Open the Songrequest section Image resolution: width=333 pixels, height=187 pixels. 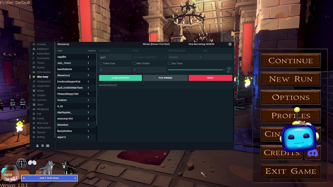click(x=44, y=81)
